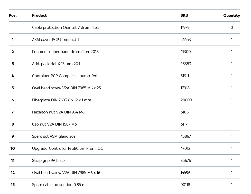The height and width of the screenshot is (194, 251).
Task: Click Oval head screw M6 x 16
Action: click(x=66, y=173)
